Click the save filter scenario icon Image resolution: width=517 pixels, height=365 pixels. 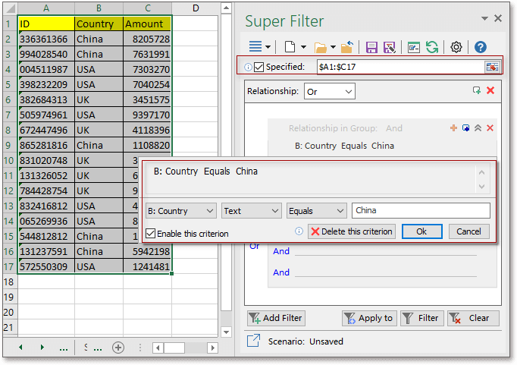click(x=371, y=47)
